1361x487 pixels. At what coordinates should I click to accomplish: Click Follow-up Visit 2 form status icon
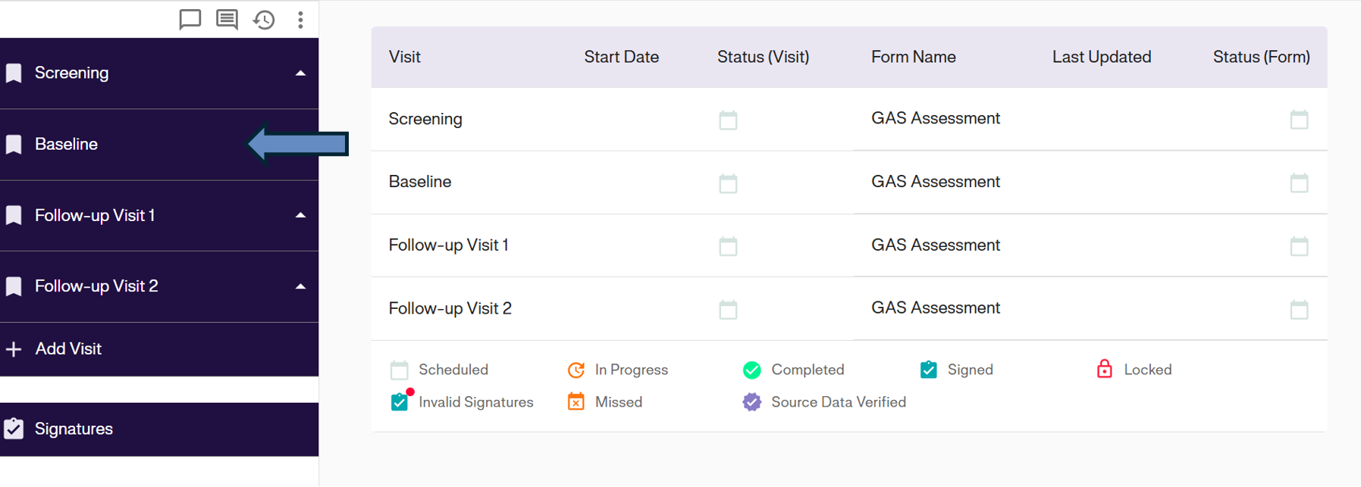point(1299,309)
